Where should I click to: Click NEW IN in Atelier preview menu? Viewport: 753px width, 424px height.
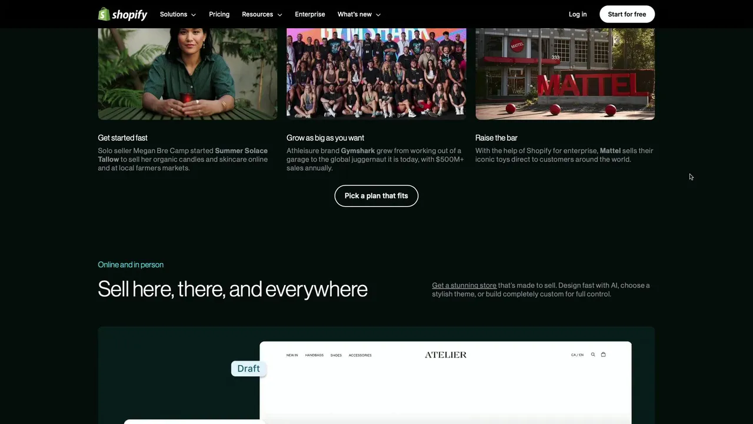coord(292,355)
